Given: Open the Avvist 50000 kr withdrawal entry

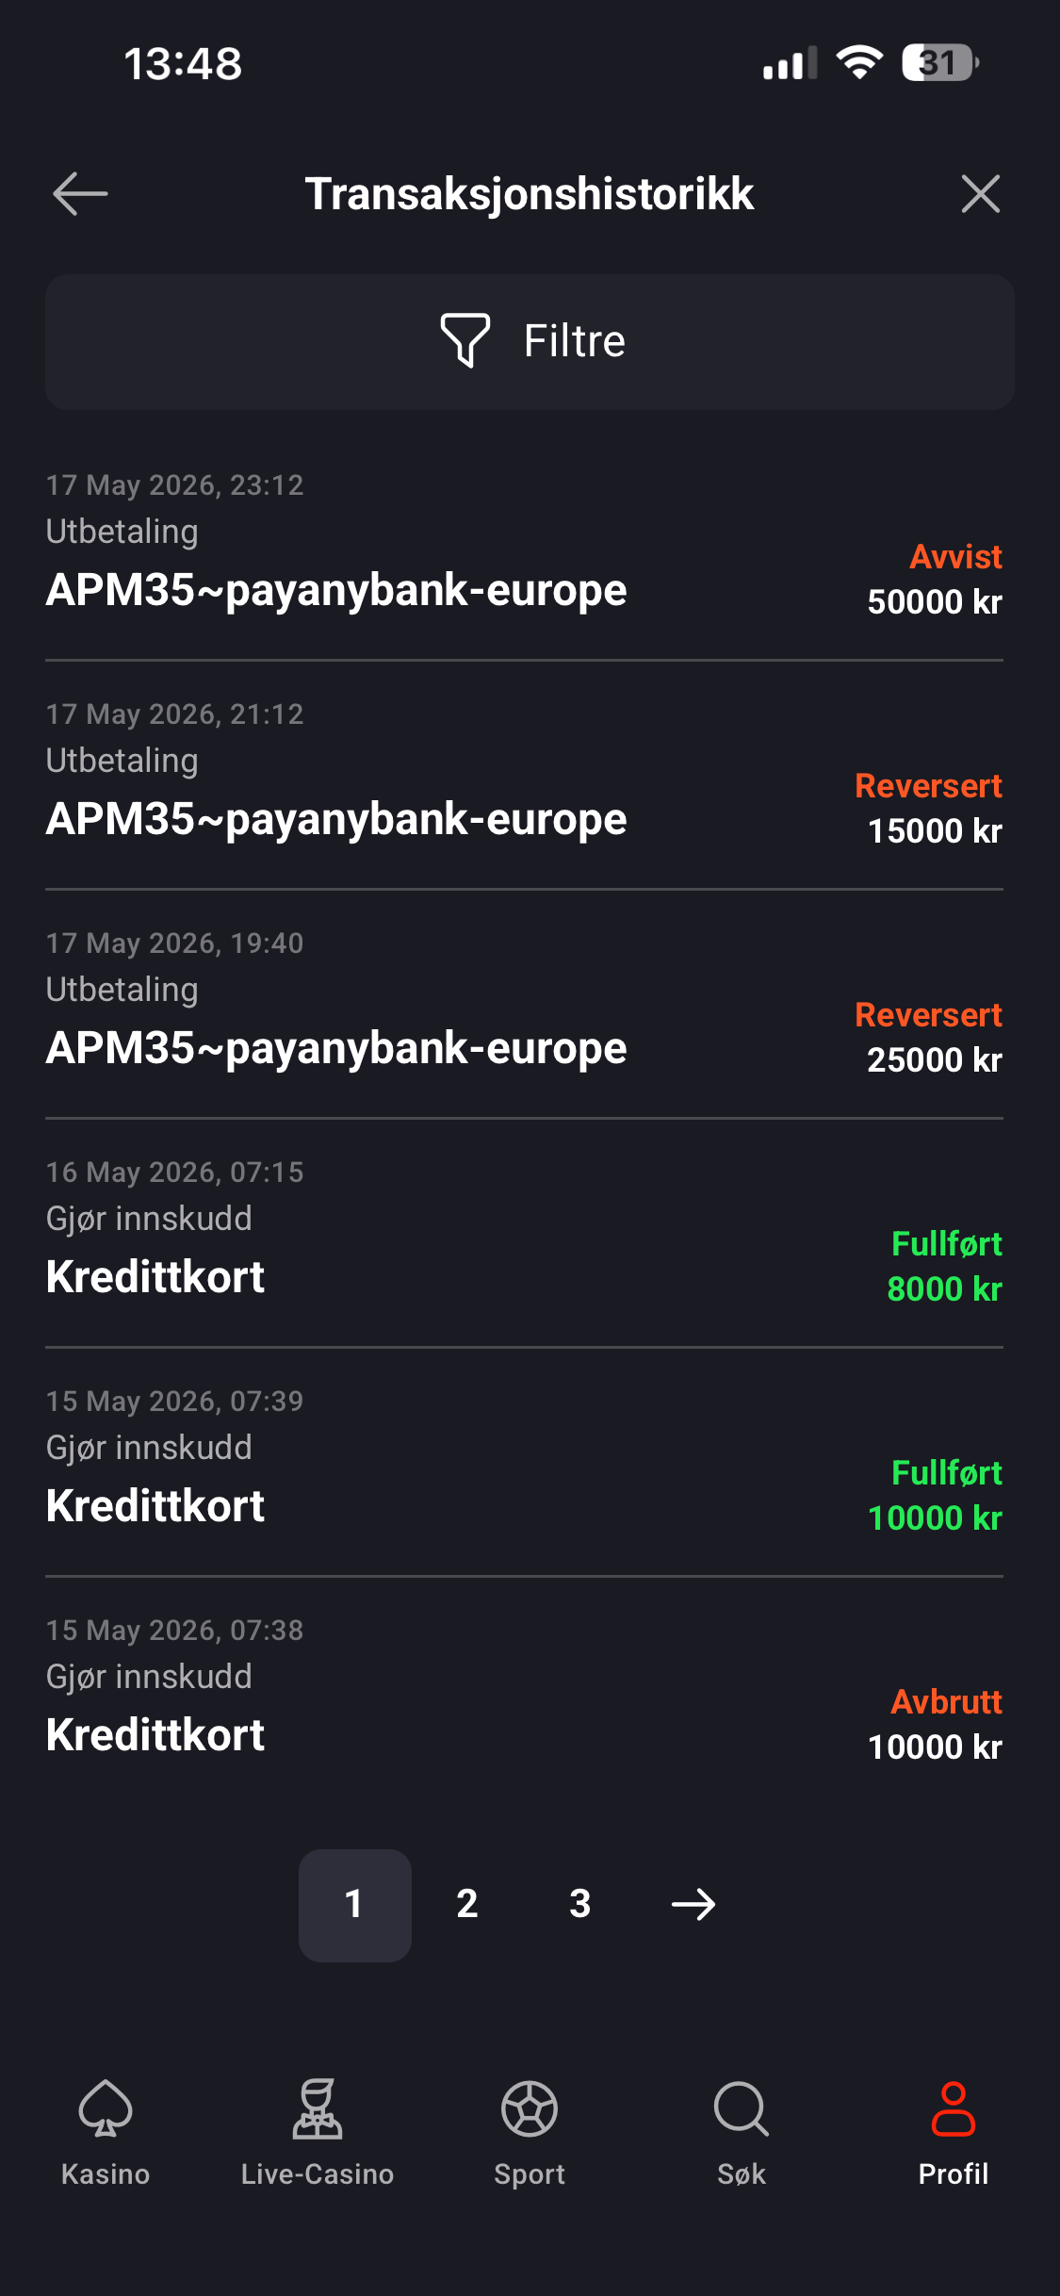Looking at the screenshot, I should point(524,547).
